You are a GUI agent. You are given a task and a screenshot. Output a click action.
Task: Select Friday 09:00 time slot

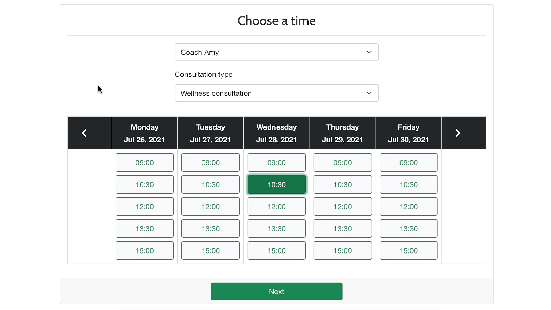408,163
